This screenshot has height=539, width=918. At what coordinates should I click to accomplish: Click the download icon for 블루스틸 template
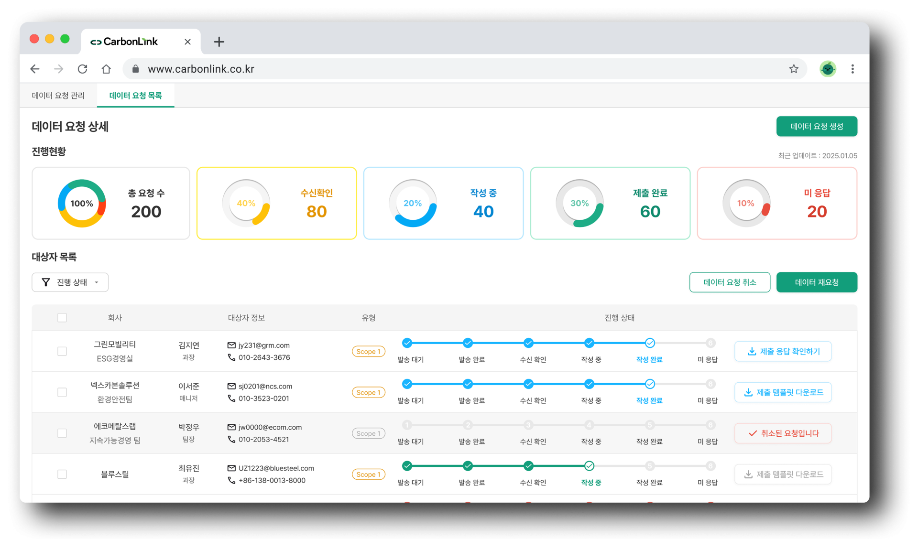point(749,474)
